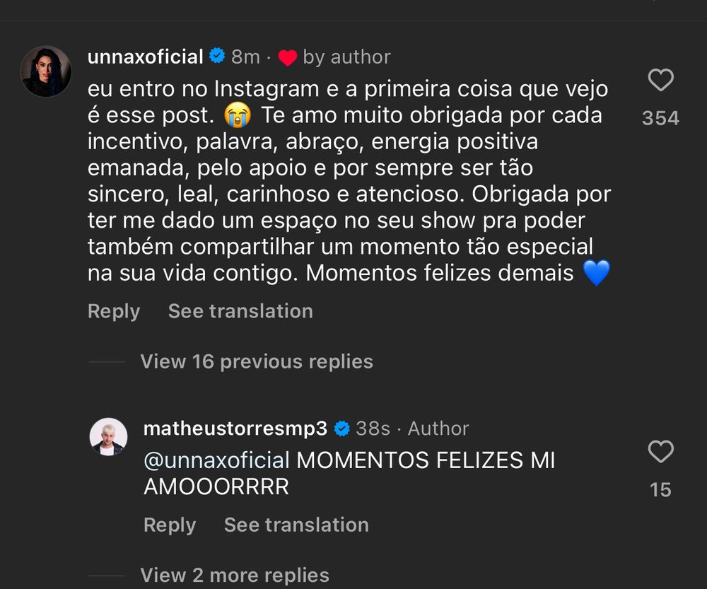Open matheustorresmp3's profile picture
Viewport: 707px width, 589px height.
tap(108, 436)
